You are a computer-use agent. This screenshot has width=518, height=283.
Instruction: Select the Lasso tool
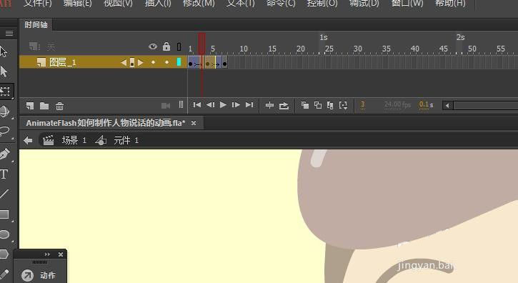pos(4,131)
